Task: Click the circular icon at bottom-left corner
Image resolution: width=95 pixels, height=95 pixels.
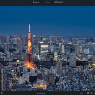Action: click(2, 93)
